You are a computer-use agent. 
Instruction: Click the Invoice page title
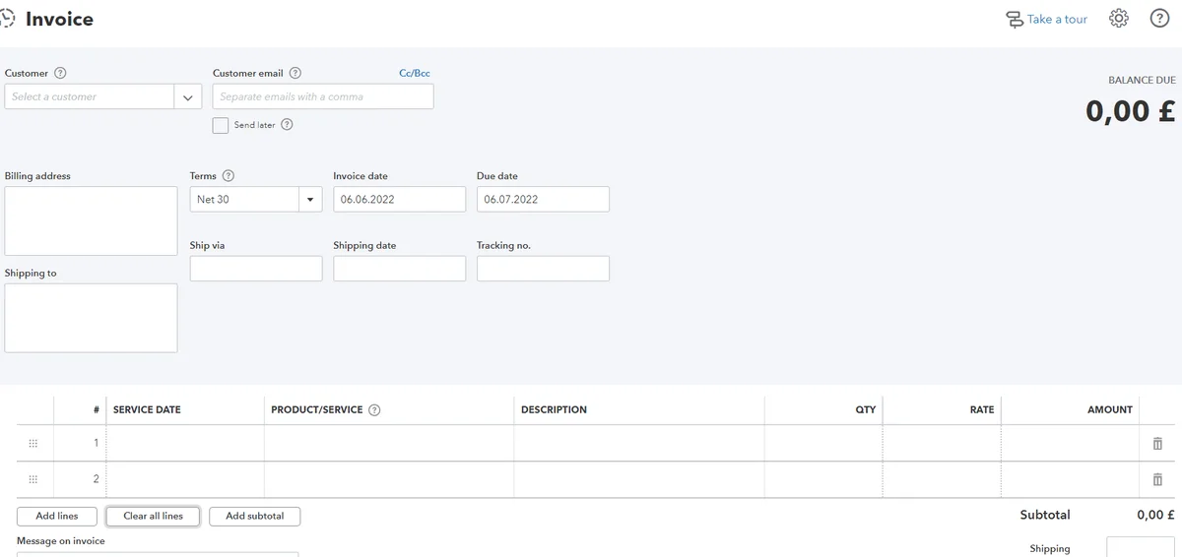(x=59, y=19)
